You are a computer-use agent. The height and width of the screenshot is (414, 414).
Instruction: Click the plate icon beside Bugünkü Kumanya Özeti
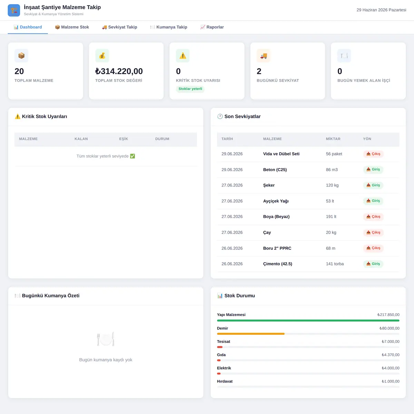pos(18,296)
